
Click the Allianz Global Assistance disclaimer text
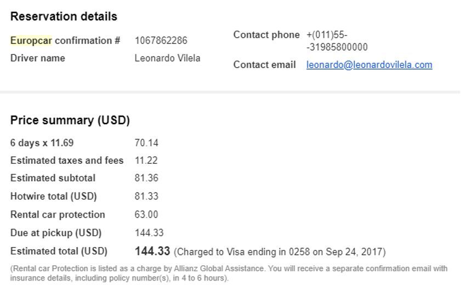pos(229,273)
